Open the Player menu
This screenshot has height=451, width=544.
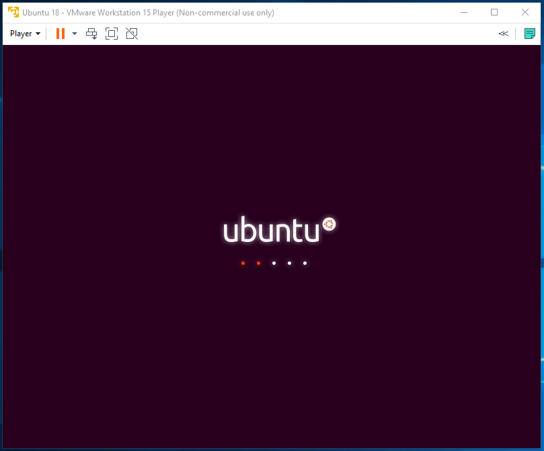(x=25, y=34)
